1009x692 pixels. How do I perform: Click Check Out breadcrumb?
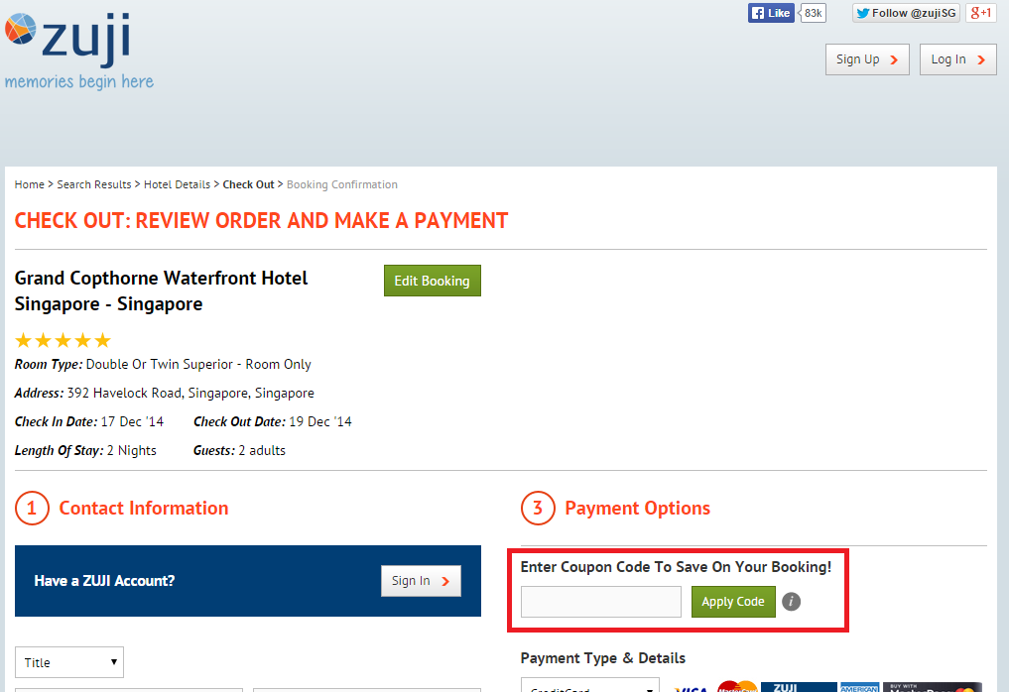pyautogui.click(x=248, y=184)
